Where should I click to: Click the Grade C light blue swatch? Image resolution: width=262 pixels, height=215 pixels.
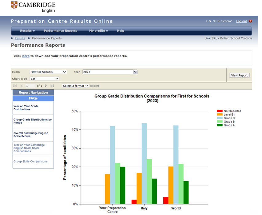click(x=220, y=118)
